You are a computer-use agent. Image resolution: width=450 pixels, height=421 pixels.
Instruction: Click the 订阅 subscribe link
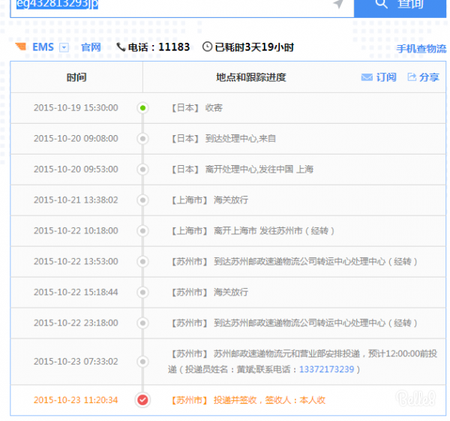[386, 77]
